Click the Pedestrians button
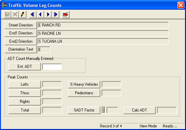Viewport: 186px width, 130px height. click(x=84, y=93)
